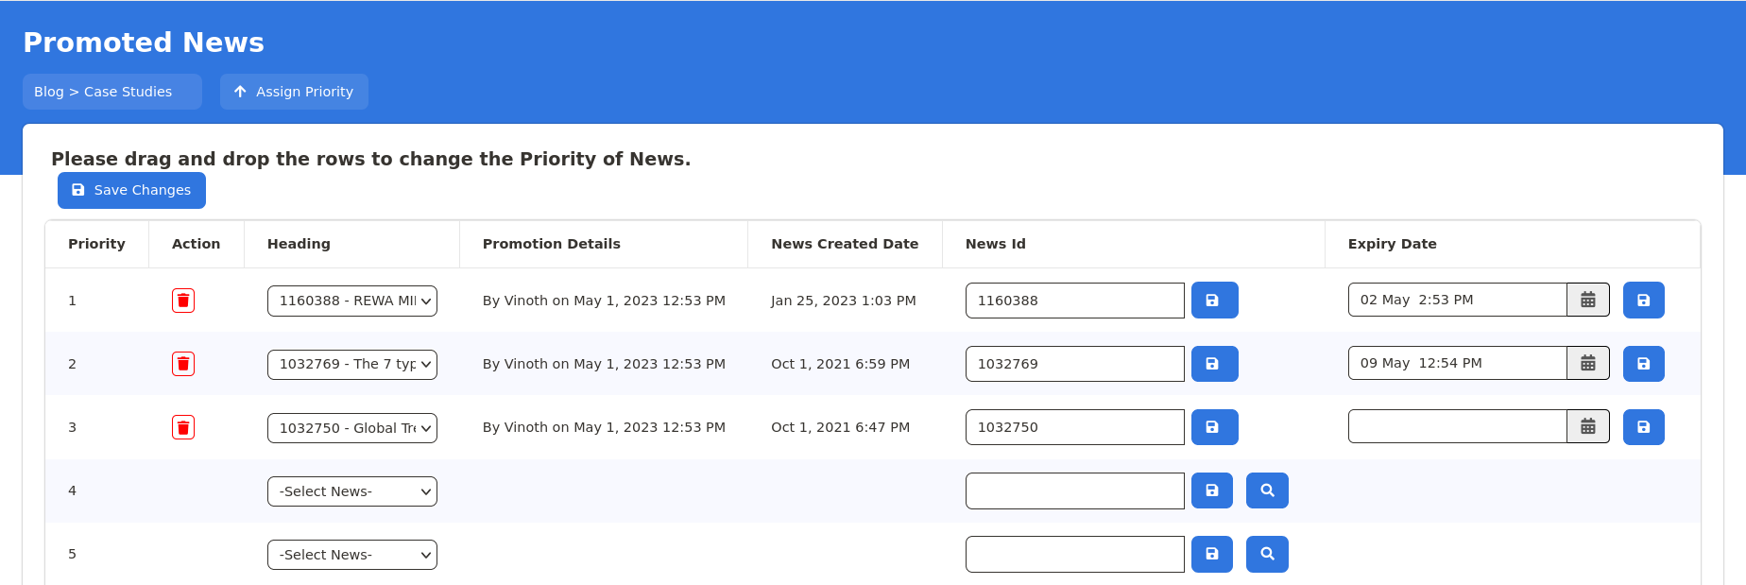
Task: Search news using magnifier in row 4
Action: pos(1267,490)
